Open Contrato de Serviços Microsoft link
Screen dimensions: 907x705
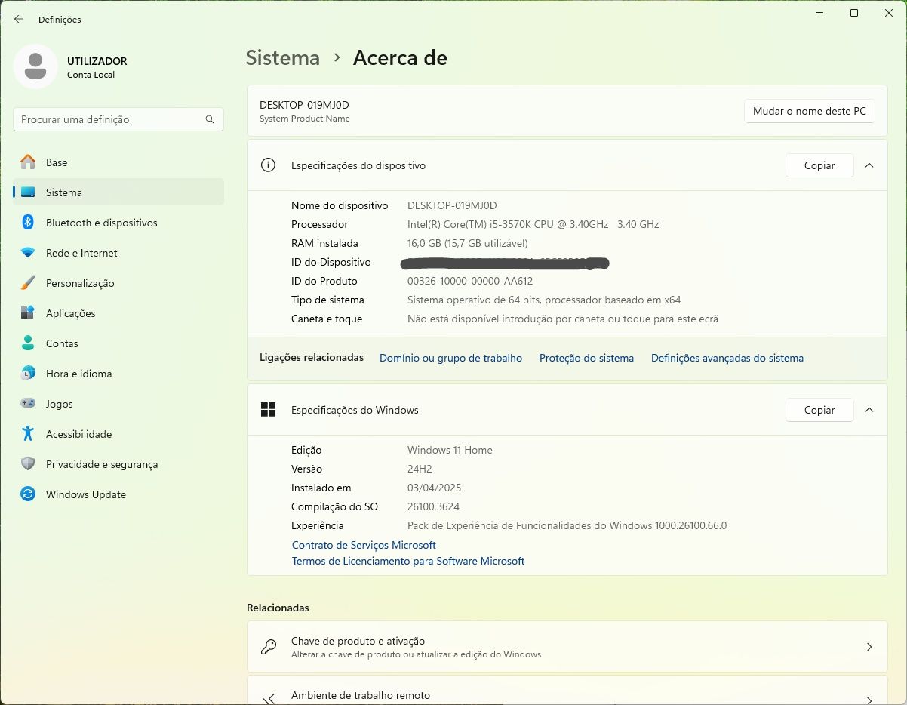click(364, 545)
